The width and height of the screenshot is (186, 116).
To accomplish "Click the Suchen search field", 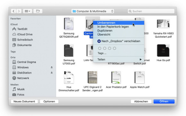I will (151, 11).
